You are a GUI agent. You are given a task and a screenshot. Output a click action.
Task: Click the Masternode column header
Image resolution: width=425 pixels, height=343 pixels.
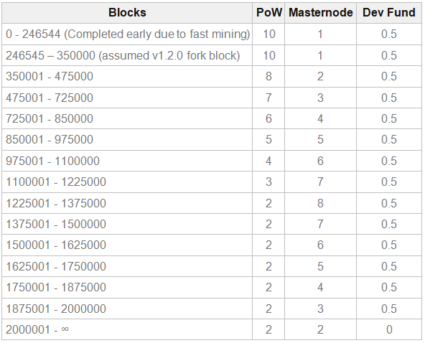coord(320,13)
